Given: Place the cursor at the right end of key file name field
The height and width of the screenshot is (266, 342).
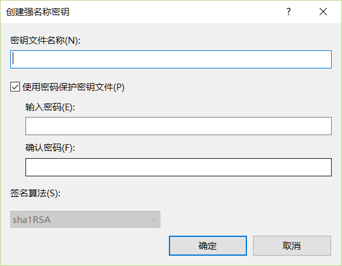Looking at the screenshot, I should (327, 59).
